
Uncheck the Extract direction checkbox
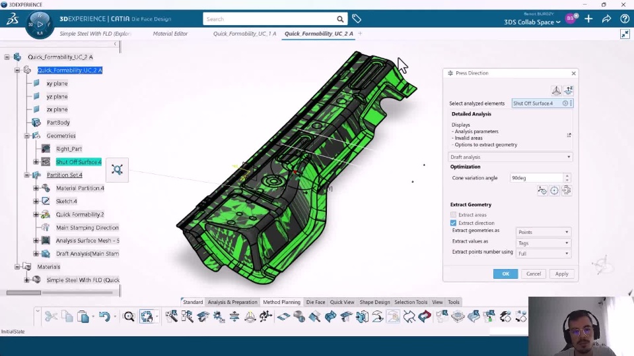click(453, 223)
